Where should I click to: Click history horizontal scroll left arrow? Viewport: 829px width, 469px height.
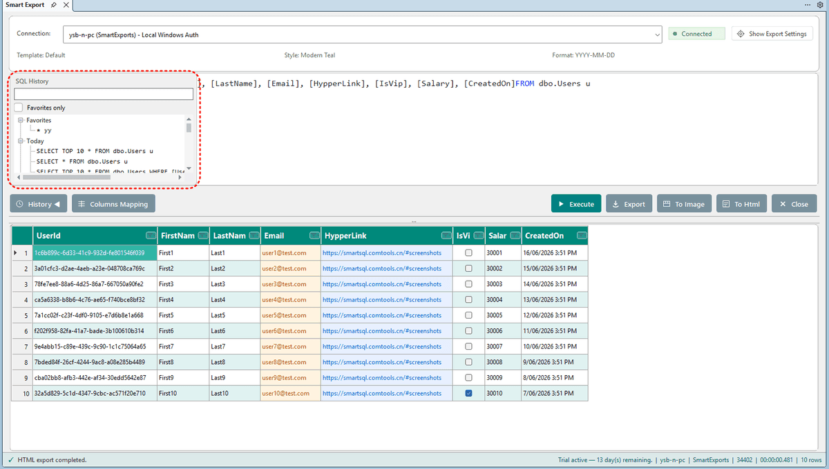pos(19,177)
